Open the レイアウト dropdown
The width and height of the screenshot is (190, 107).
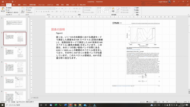tap(30, 8)
